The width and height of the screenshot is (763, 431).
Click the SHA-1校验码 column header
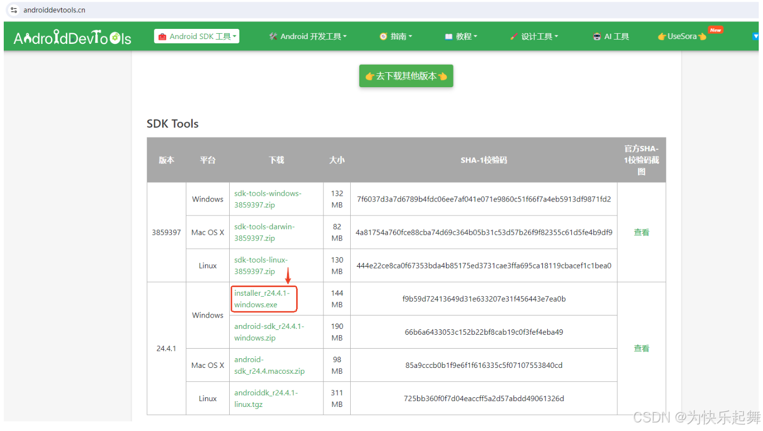[x=484, y=160]
